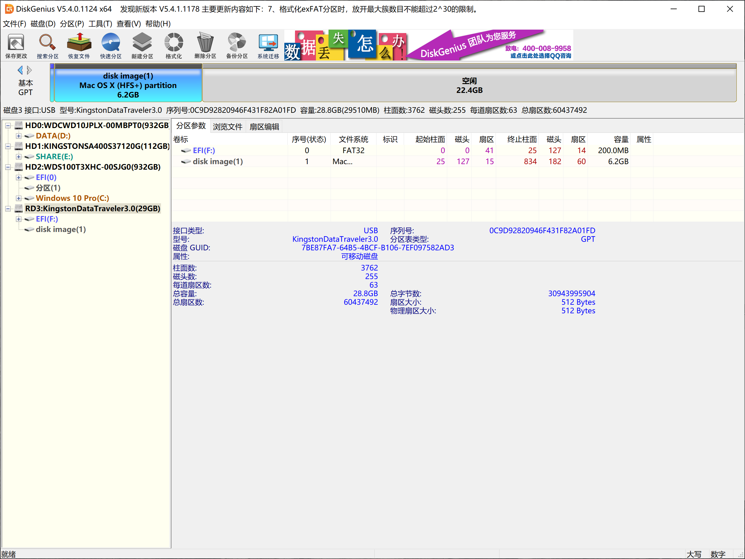Click the HD0 WDCWD10JPLX disk icon
745x559 pixels.
click(x=19, y=125)
